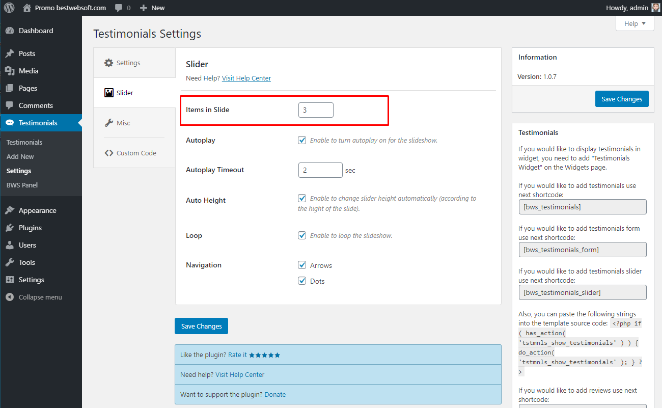This screenshot has height=408, width=662.
Task: Open the Settings tab
Action: click(134, 63)
